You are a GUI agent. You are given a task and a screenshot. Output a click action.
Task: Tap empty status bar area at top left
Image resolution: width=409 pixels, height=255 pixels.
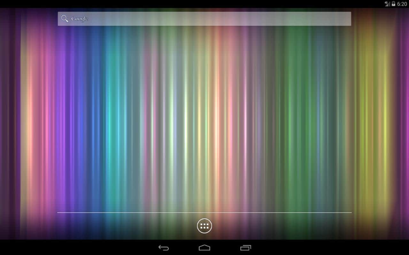pyautogui.click(x=96, y=4)
